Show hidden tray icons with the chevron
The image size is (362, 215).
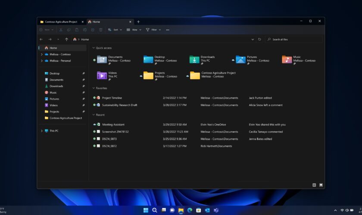click(x=335, y=210)
